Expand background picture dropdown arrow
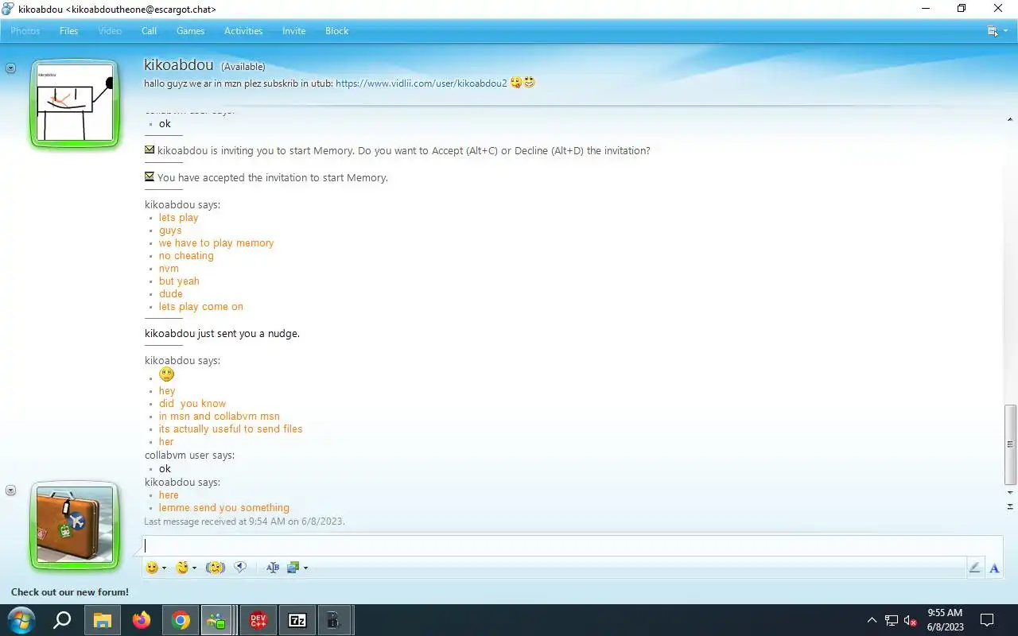The image size is (1018, 636). click(305, 568)
